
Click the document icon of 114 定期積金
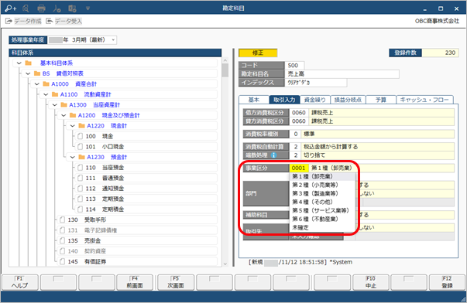(x=80, y=209)
